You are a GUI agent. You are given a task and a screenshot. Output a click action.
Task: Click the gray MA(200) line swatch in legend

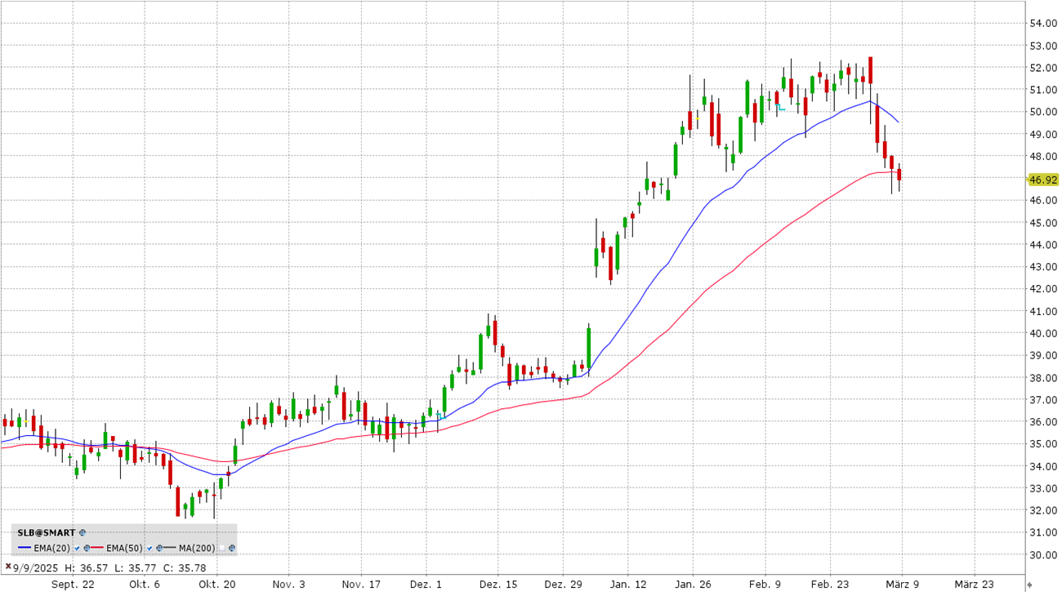tap(169, 548)
